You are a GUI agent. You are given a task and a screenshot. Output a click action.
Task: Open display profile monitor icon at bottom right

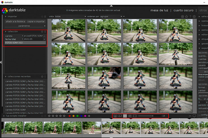(x=194, y=116)
